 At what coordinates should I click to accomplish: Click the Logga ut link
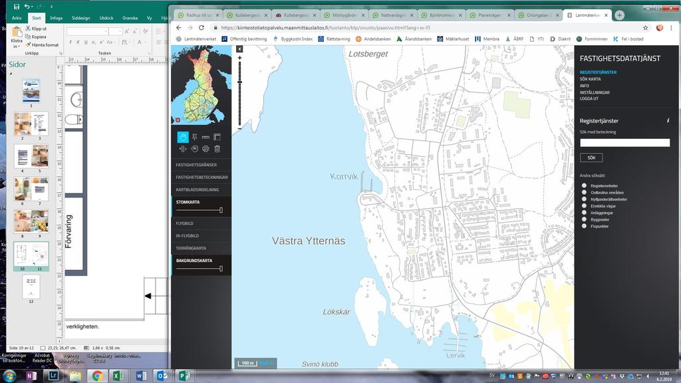[x=589, y=98]
